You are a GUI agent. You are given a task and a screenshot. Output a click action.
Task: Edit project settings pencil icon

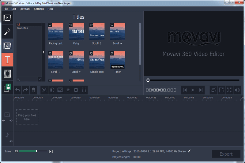coord(189,151)
